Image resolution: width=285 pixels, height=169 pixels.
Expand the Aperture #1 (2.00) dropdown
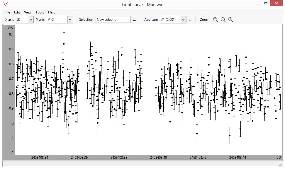click(183, 20)
